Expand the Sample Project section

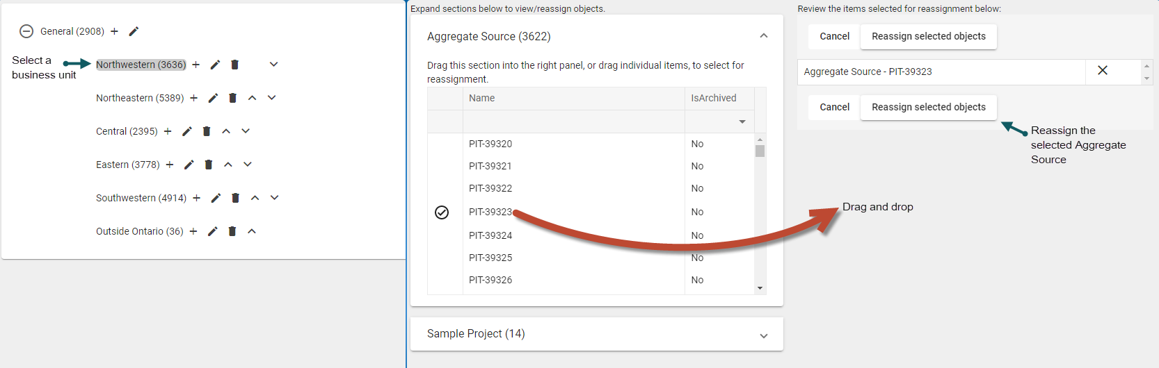coord(764,336)
